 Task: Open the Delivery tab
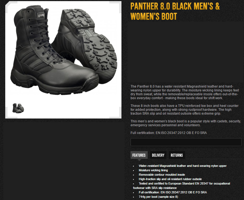[x=158, y=155]
